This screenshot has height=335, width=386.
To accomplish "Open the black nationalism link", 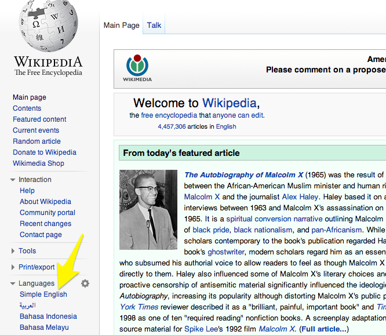I will [x=263, y=230].
